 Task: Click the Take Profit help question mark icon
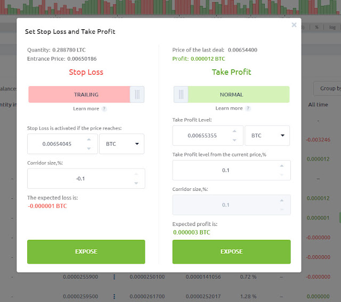click(x=248, y=108)
